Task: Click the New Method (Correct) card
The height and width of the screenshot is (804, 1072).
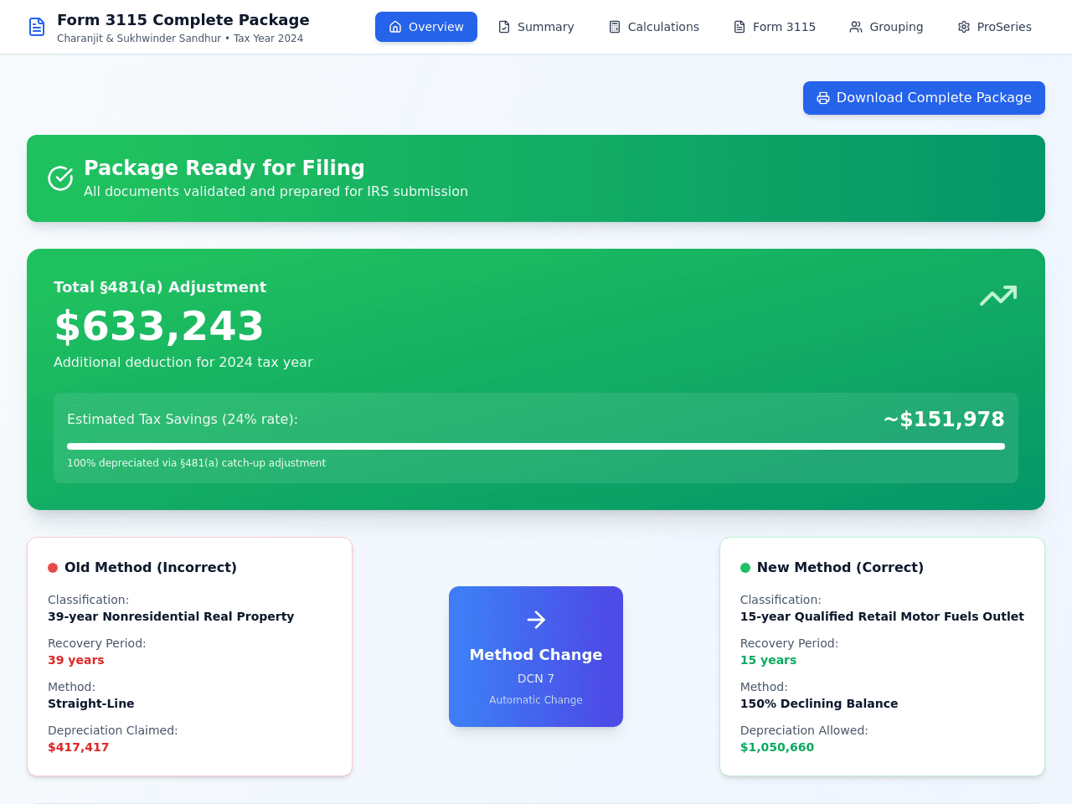Action: pyautogui.click(x=882, y=657)
